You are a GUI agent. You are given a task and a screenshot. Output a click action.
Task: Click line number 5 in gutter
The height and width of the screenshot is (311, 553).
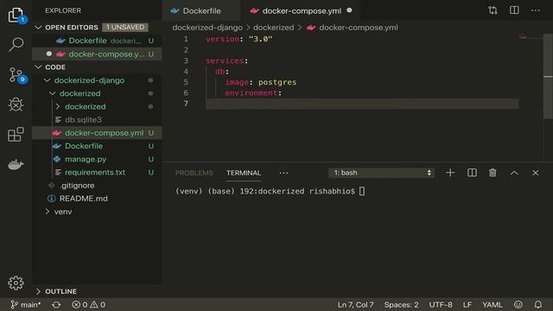[x=186, y=82]
